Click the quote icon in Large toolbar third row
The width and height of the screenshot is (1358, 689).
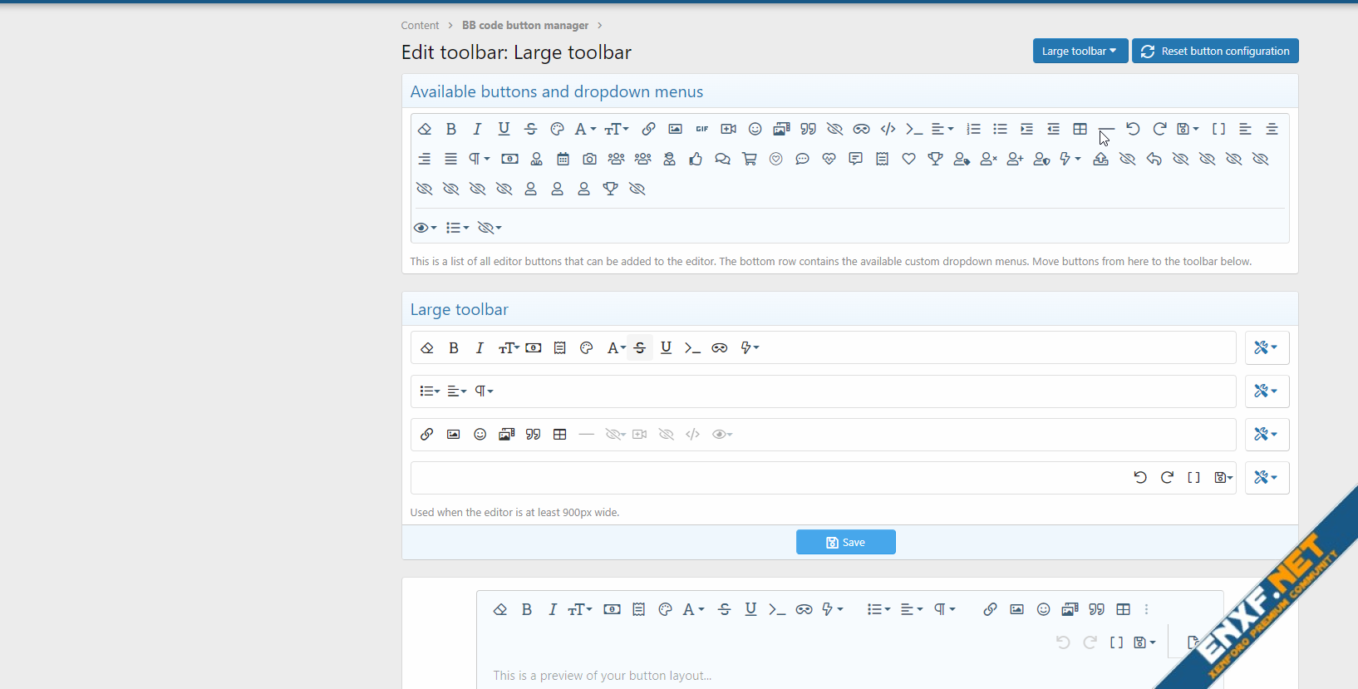pos(533,435)
